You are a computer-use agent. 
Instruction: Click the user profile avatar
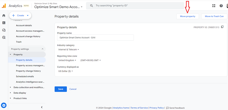pyautogui.click(x=227, y=6)
